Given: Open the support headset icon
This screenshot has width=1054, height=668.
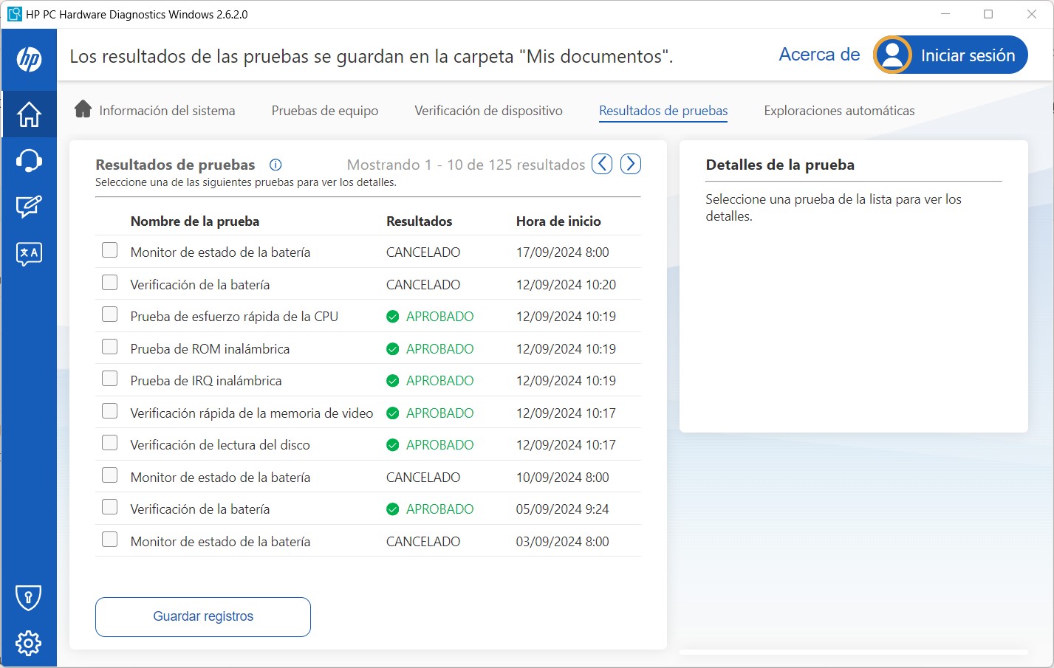Looking at the screenshot, I should point(29,160).
